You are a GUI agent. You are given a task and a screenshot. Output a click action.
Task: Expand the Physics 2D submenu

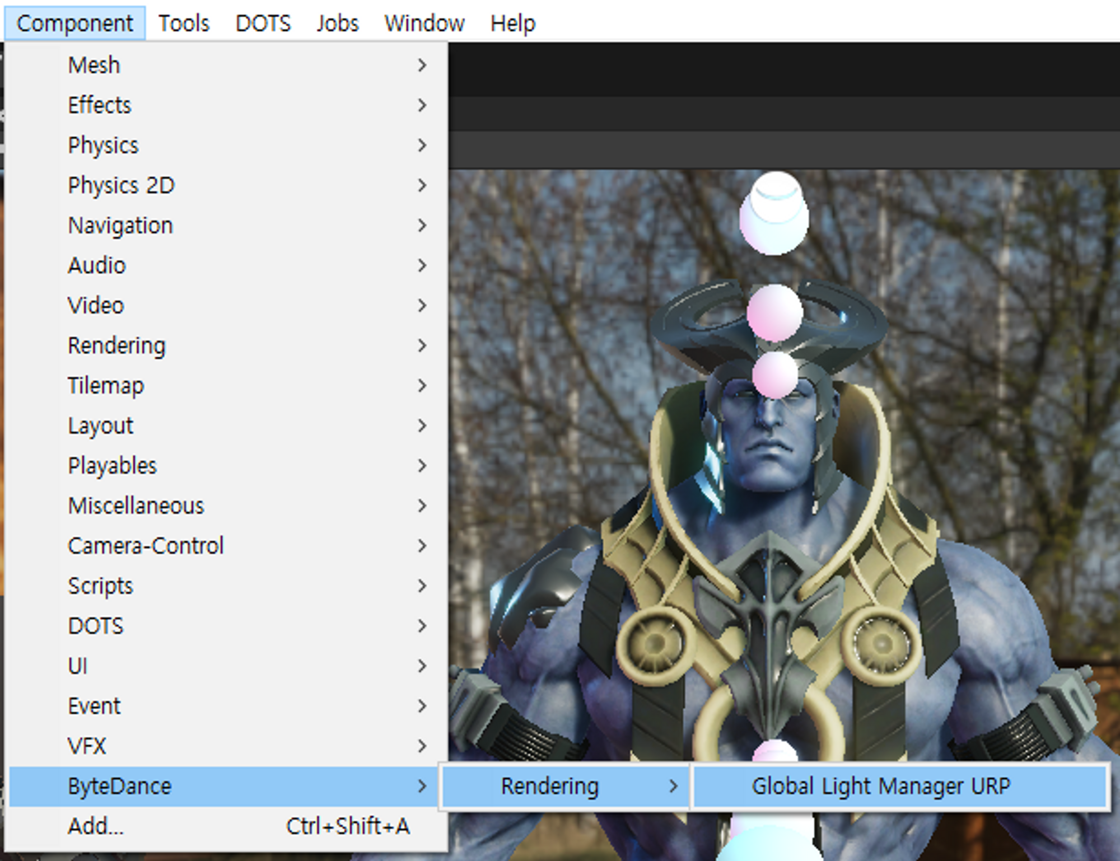(x=121, y=185)
